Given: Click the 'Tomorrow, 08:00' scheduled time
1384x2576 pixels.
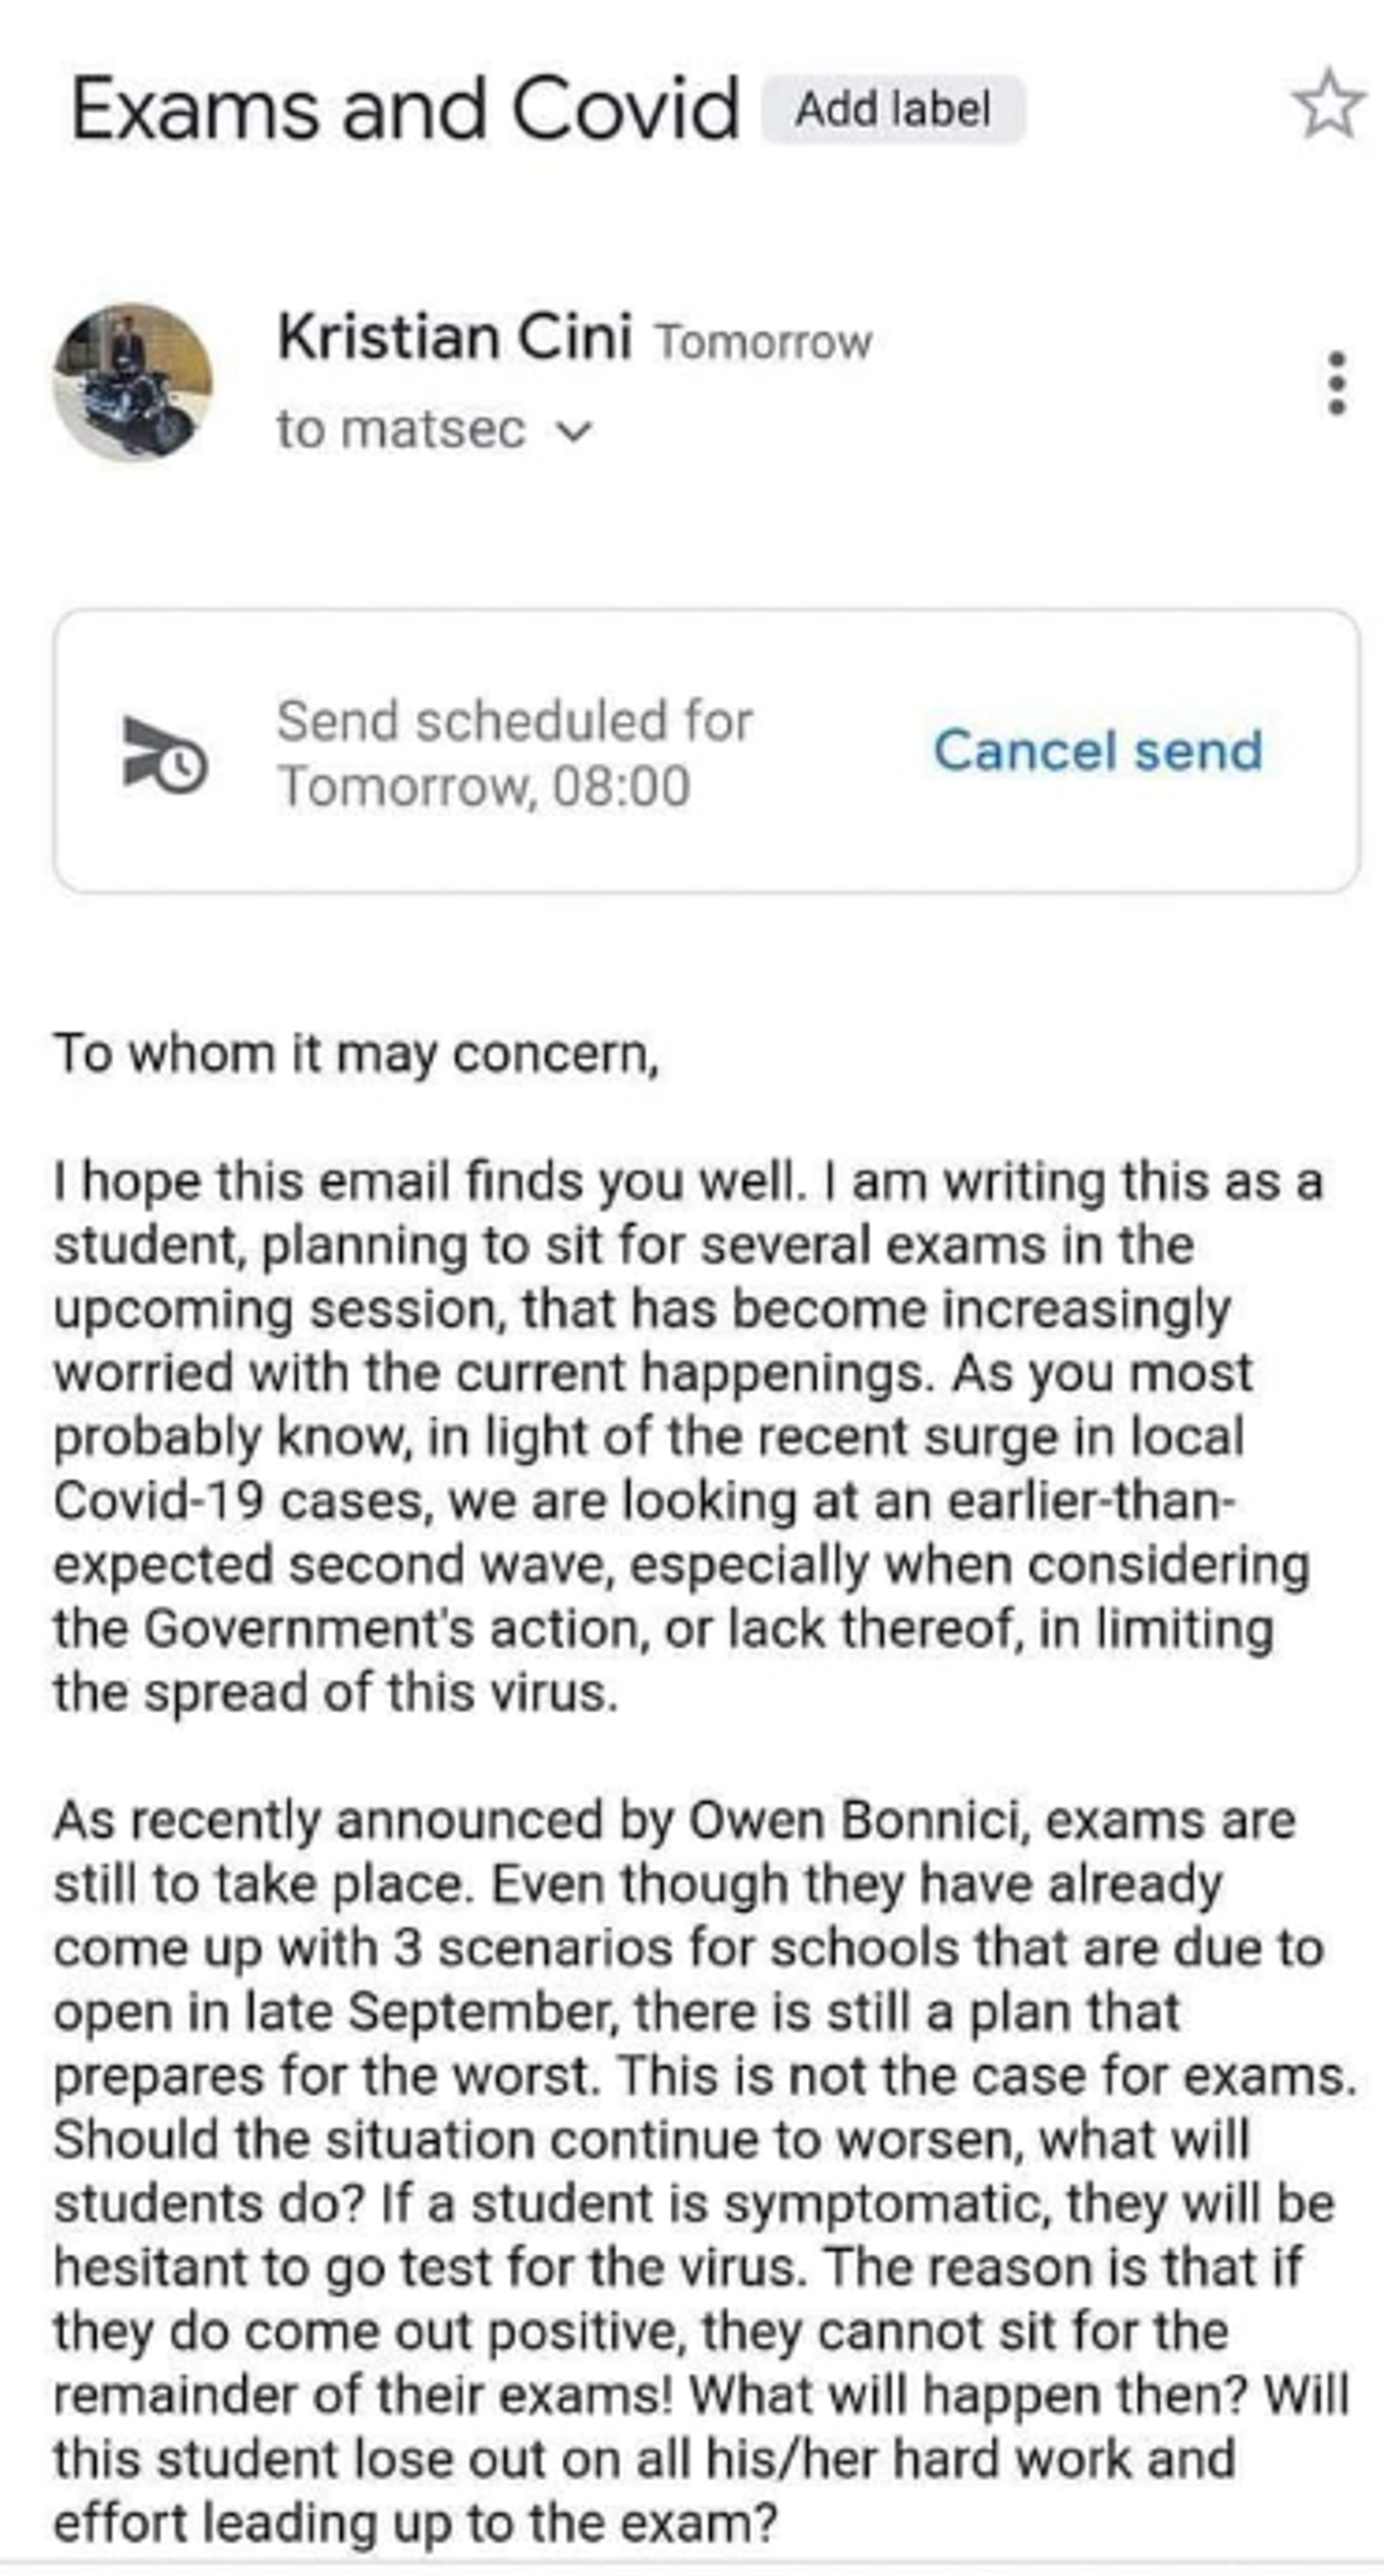Looking at the screenshot, I should coord(484,786).
